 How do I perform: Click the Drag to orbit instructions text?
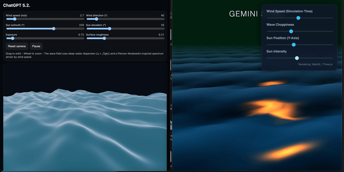[x=84, y=55]
